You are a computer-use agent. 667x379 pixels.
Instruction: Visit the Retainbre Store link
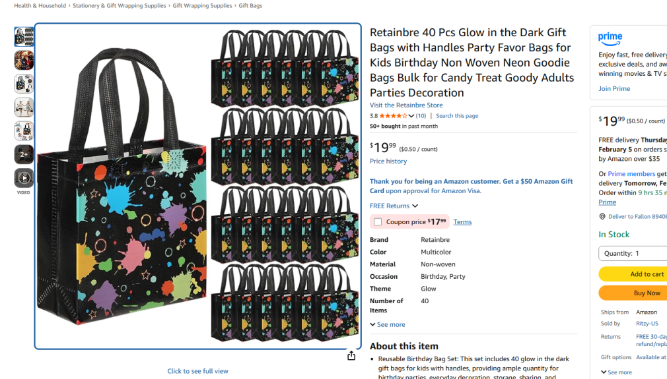[406, 105]
